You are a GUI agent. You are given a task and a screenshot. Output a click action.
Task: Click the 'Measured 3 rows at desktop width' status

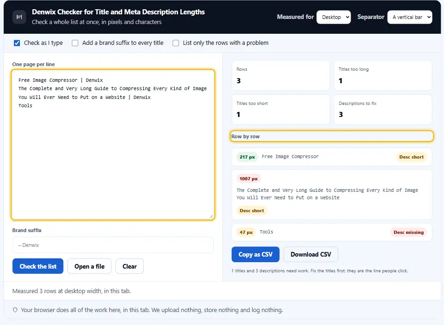[x=72, y=291]
